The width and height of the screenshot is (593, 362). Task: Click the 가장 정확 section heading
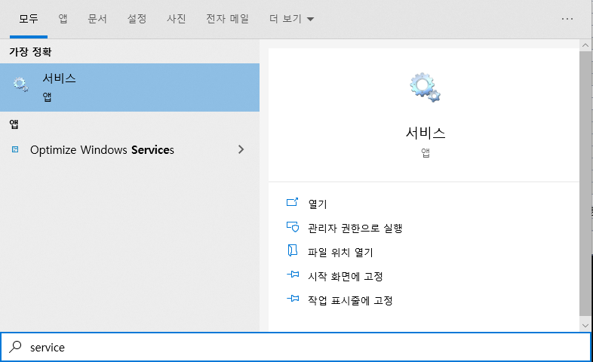[30, 52]
